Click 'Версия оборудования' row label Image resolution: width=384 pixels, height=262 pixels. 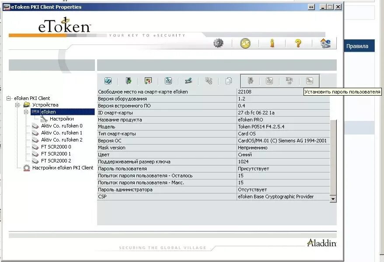pos(122,99)
